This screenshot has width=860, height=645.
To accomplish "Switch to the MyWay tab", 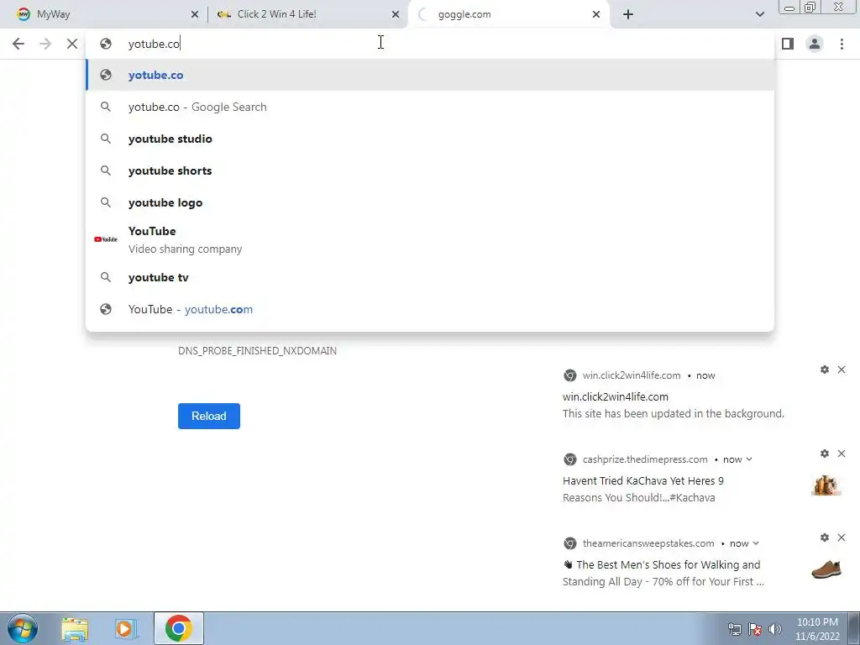I will coord(104,14).
